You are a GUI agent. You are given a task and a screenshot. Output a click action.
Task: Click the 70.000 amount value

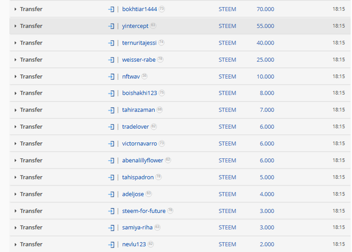tap(265, 9)
